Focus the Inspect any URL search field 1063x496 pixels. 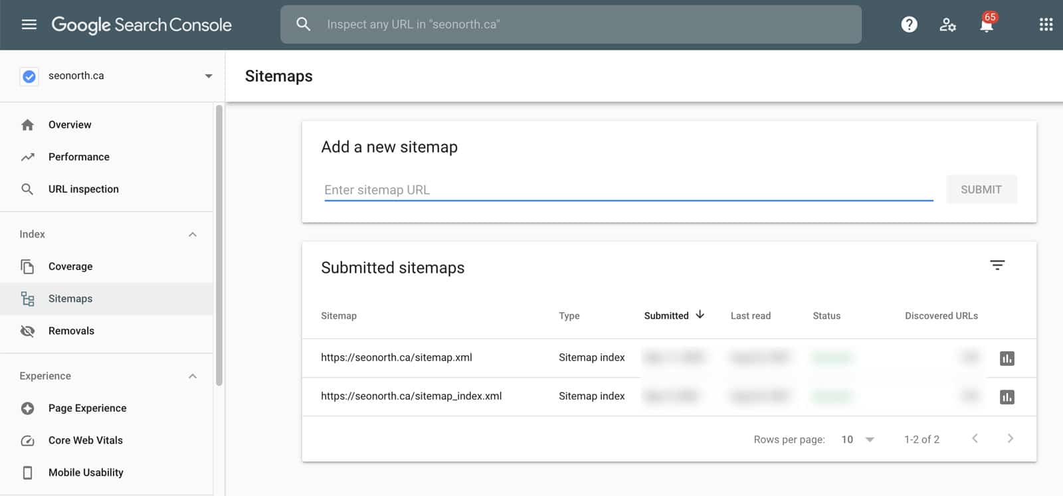click(571, 25)
